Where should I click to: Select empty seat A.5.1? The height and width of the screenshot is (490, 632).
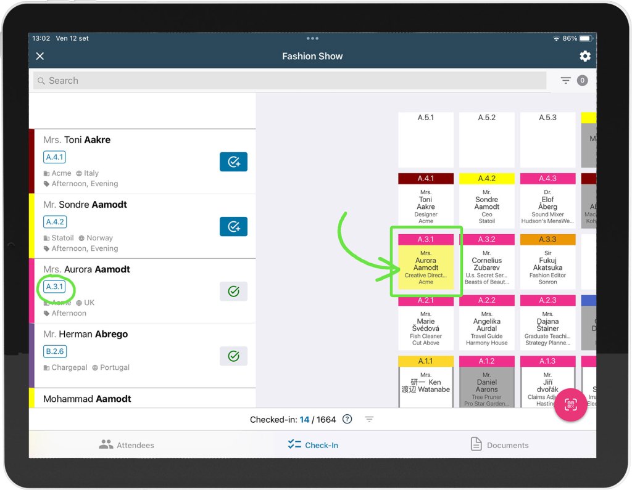426,140
